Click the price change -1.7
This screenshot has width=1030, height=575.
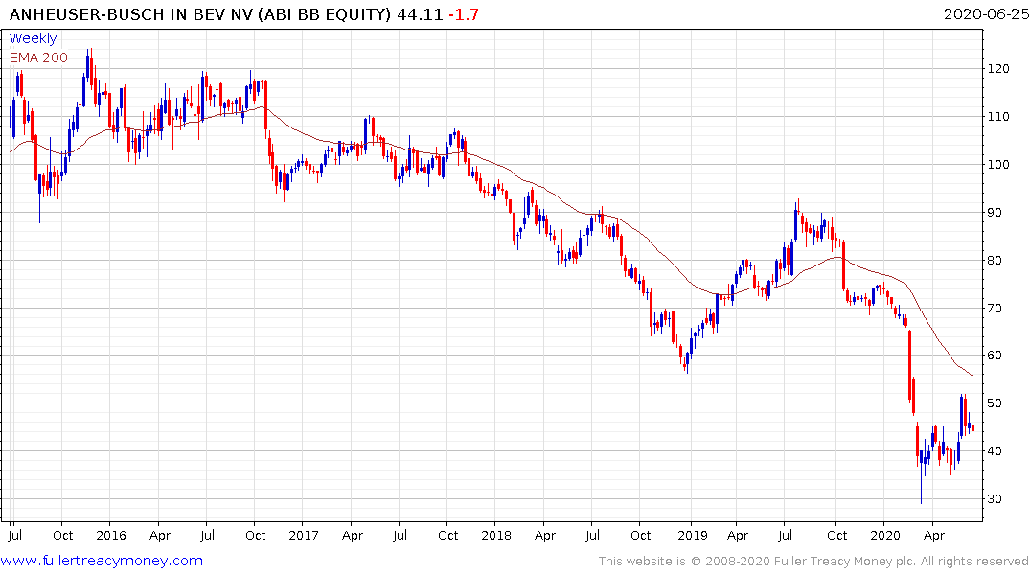click(464, 14)
